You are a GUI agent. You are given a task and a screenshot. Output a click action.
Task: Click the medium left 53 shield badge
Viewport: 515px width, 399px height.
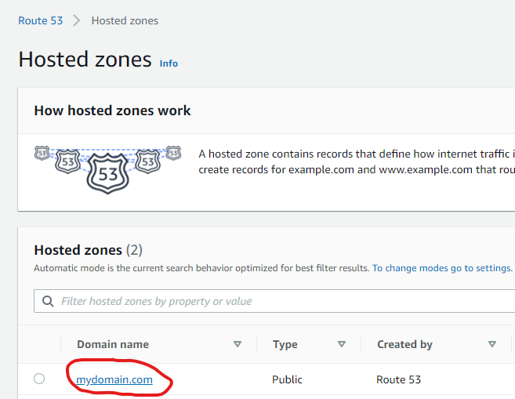pyautogui.click(x=67, y=161)
